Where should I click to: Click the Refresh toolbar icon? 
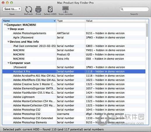(x=29, y=9)
